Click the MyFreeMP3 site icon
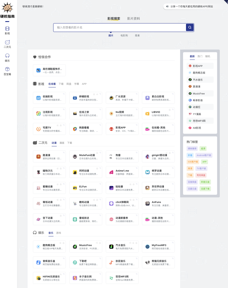 pos(147,246)
